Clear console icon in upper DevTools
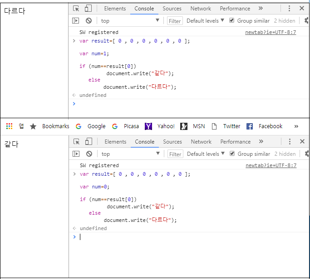The height and width of the screenshot is (279, 310). (89, 20)
